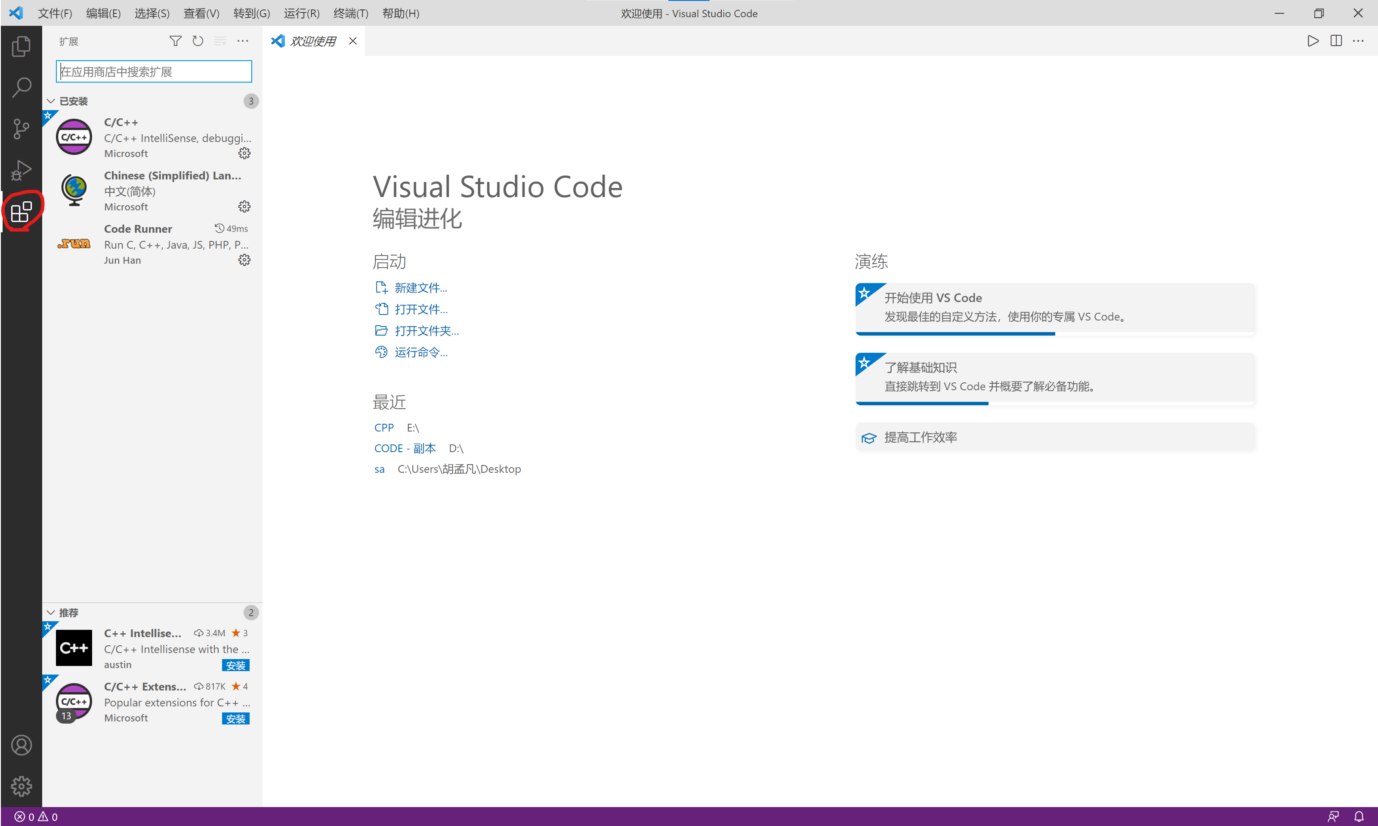Open the notifications bell in the status bar
The width and height of the screenshot is (1378, 826).
[x=1359, y=817]
